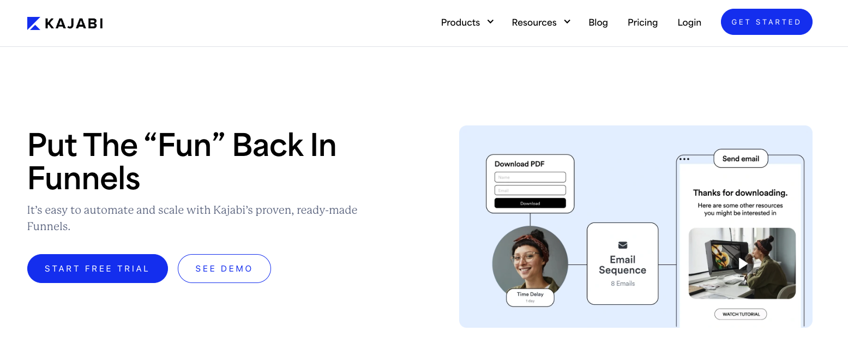
Task: Click the black Download button
Action: pyautogui.click(x=530, y=203)
